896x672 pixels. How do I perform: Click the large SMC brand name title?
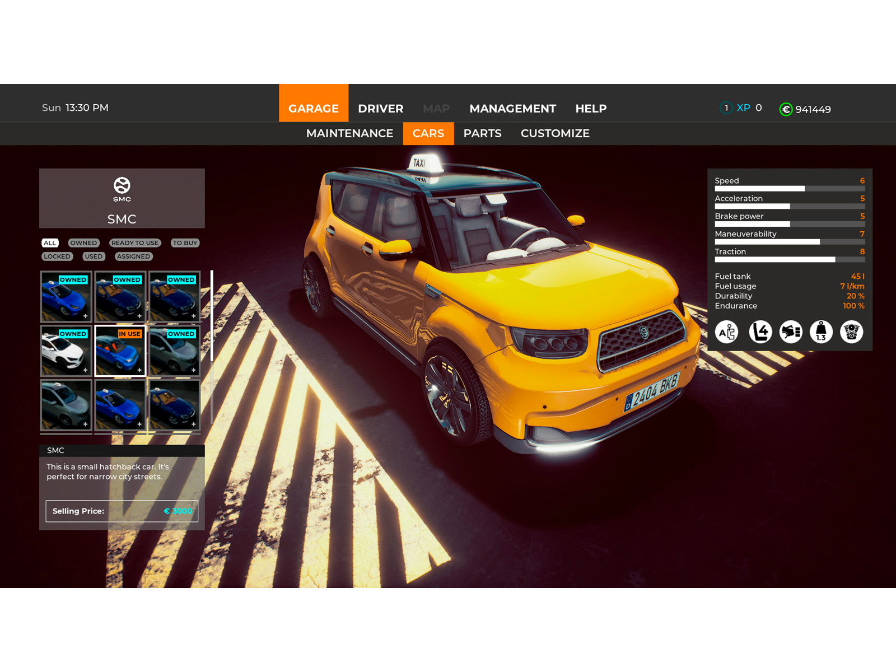[x=122, y=219]
